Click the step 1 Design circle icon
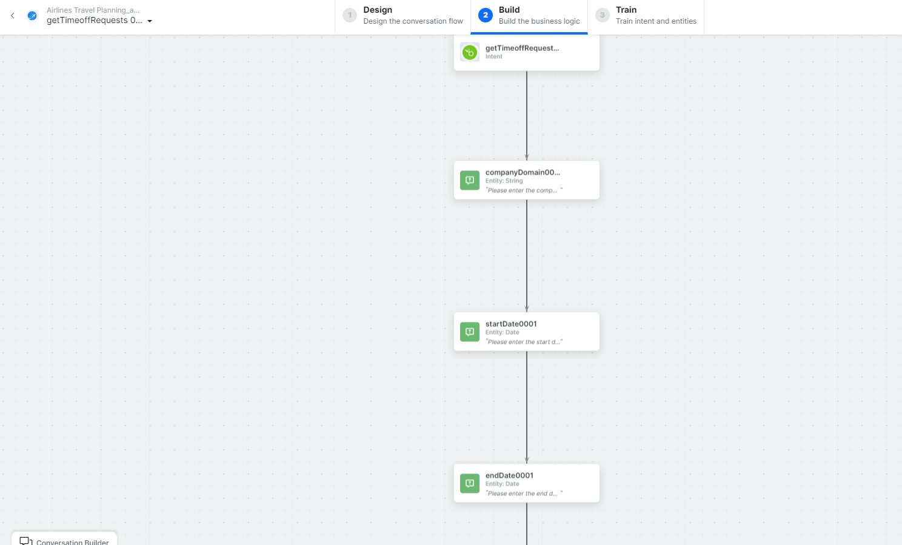The width and height of the screenshot is (902, 545). [350, 15]
